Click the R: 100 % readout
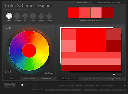 point(8,70)
